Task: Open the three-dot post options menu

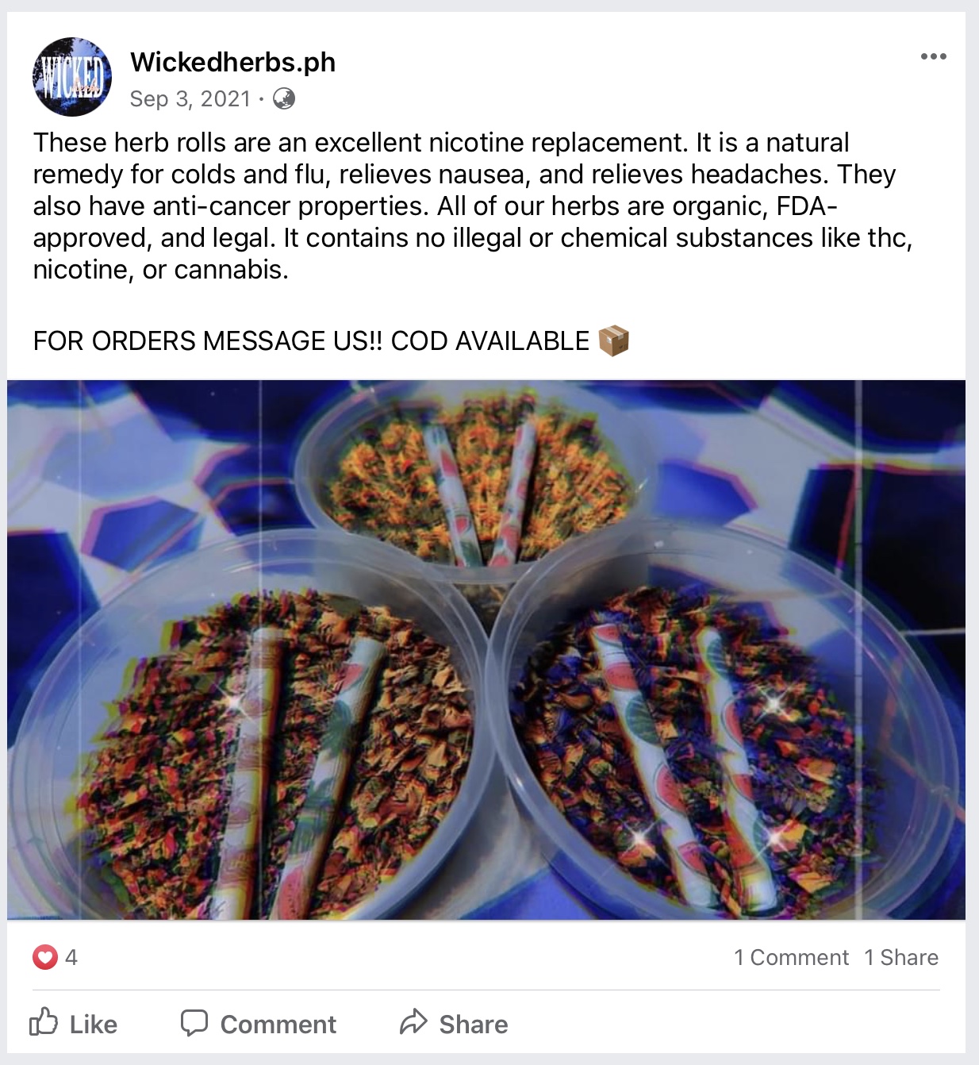Action: (x=933, y=56)
